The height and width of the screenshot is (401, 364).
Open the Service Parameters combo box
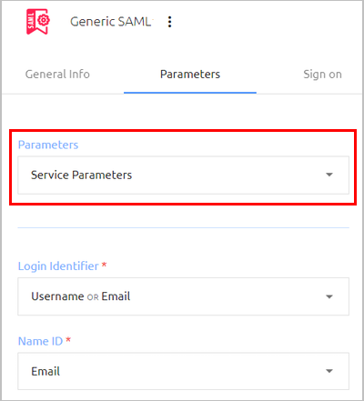coord(183,175)
